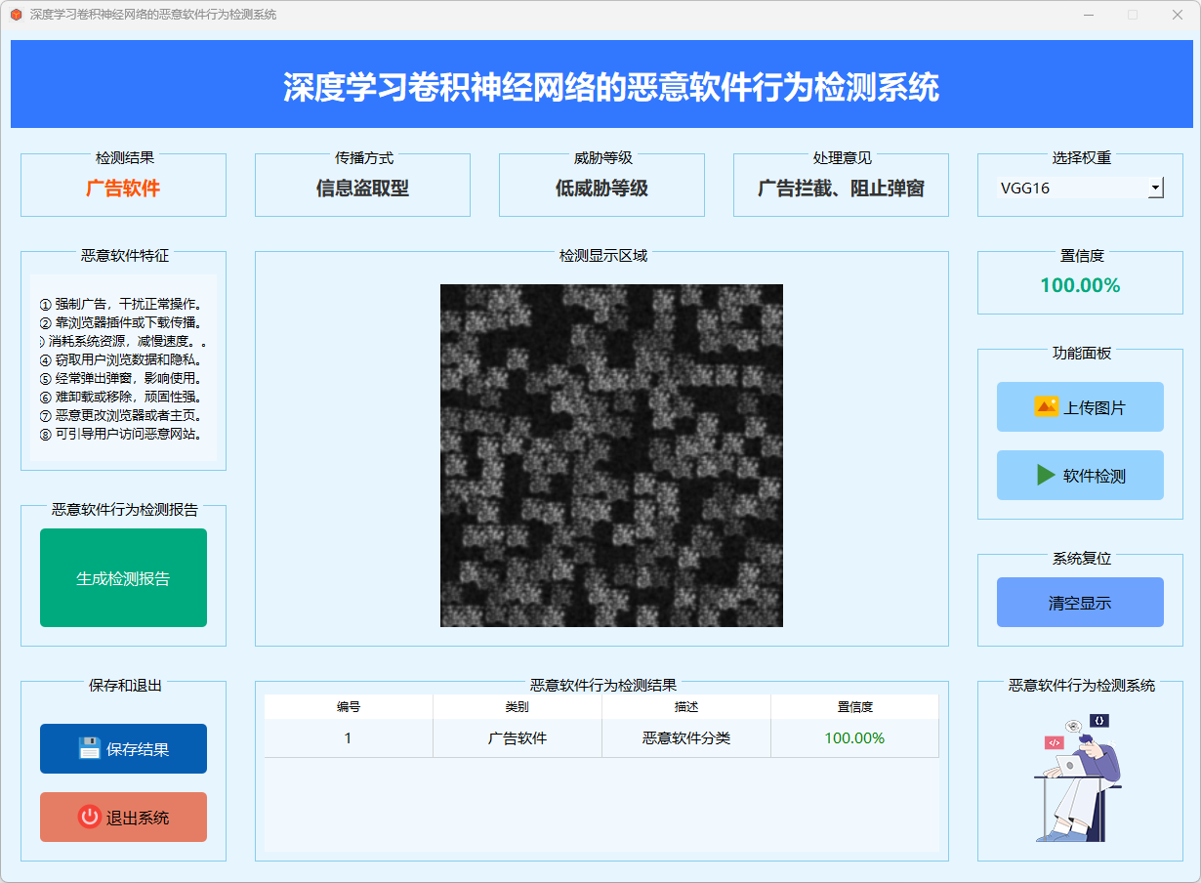This screenshot has height=883, width=1201.
Task: Click feature line ⑤ 经常弹出弹窗，影响使用
Action: point(121,378)
